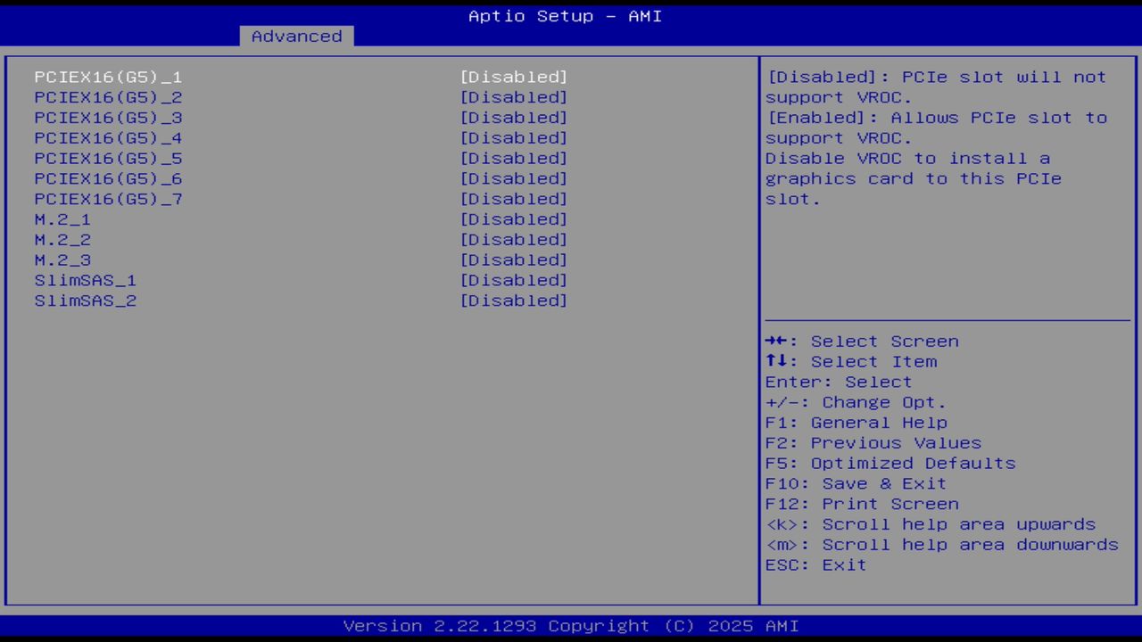Open the SlimSAS_2 value selector
Image resolution: width=1142 pixels, height=642 pixels.
pos(514,300)
